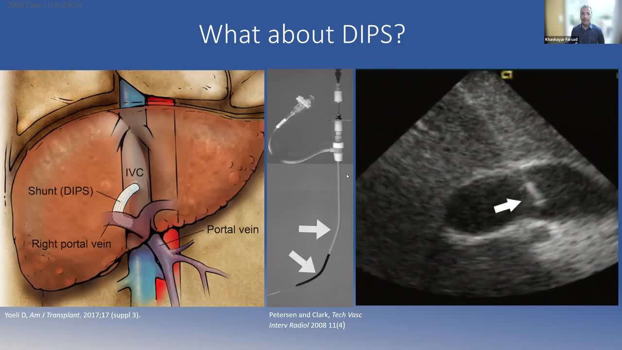This screenshot has height=350, width=622.
Task: Open the Petersen and Clark citation
Action: [x=315, y=320]
